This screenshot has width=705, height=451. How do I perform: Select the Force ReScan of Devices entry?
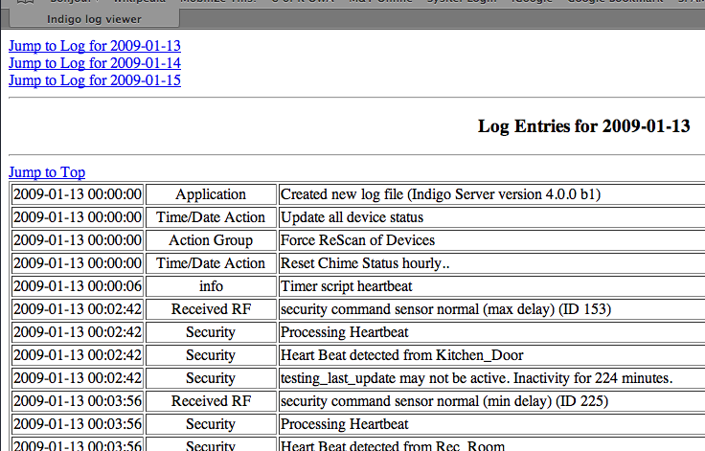(x=357, y=240)
